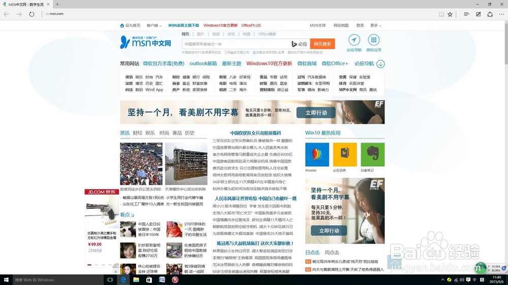Open the Edge Hub icon
This screenshot has width=508, height=285.
(466, 14)
